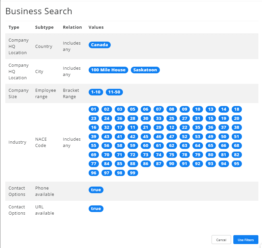This screenshot has width=262, height=248.
Task: Click NACE code tag 99
Action: coord(133,173)
